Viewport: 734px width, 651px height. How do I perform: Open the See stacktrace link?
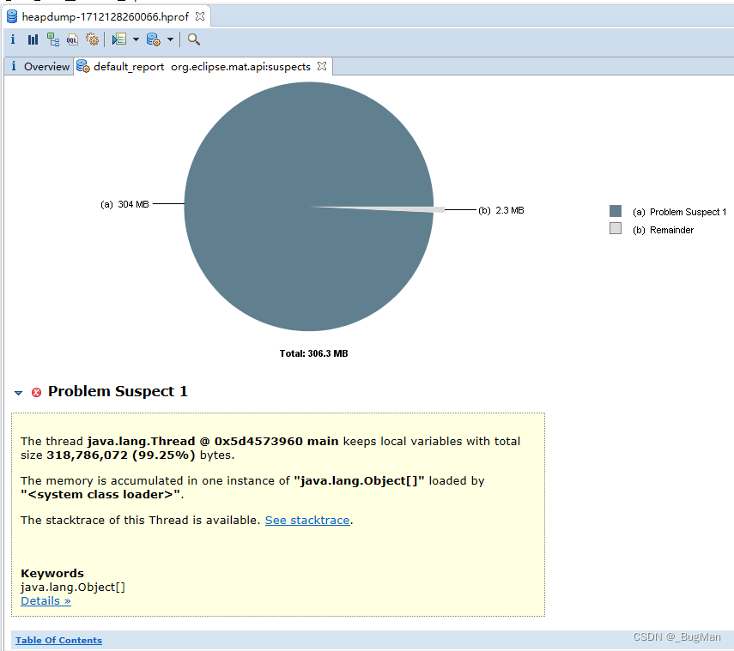[307, 520]
